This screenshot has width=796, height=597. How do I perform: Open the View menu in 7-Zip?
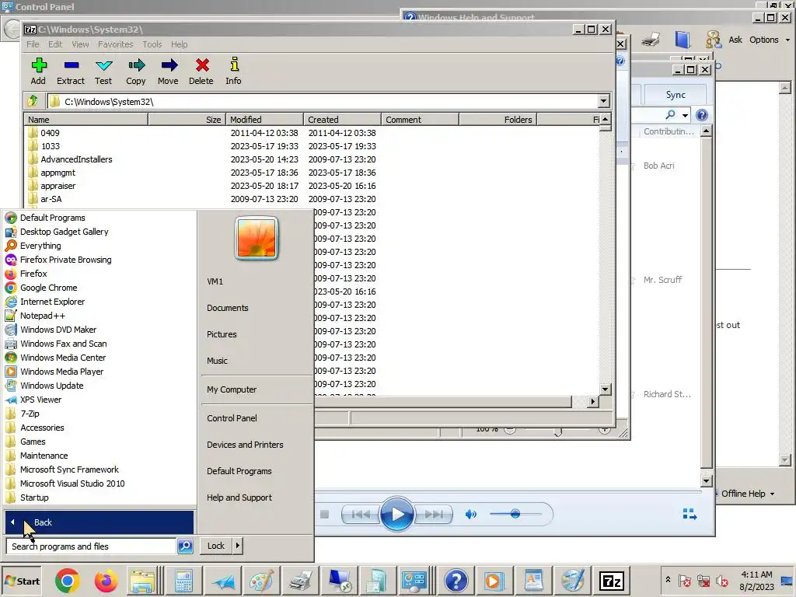point(80,44)
